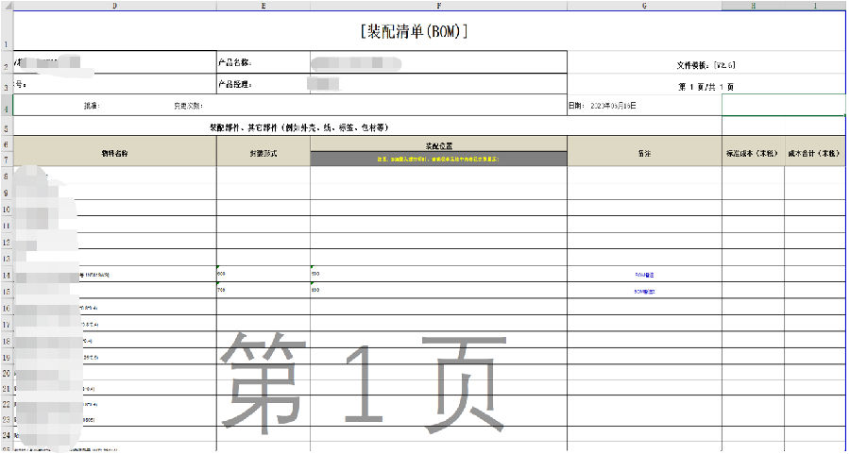This screenshot has height=454, width=850.
Task: Select row 15 header
Action: [x=6, y=292]
